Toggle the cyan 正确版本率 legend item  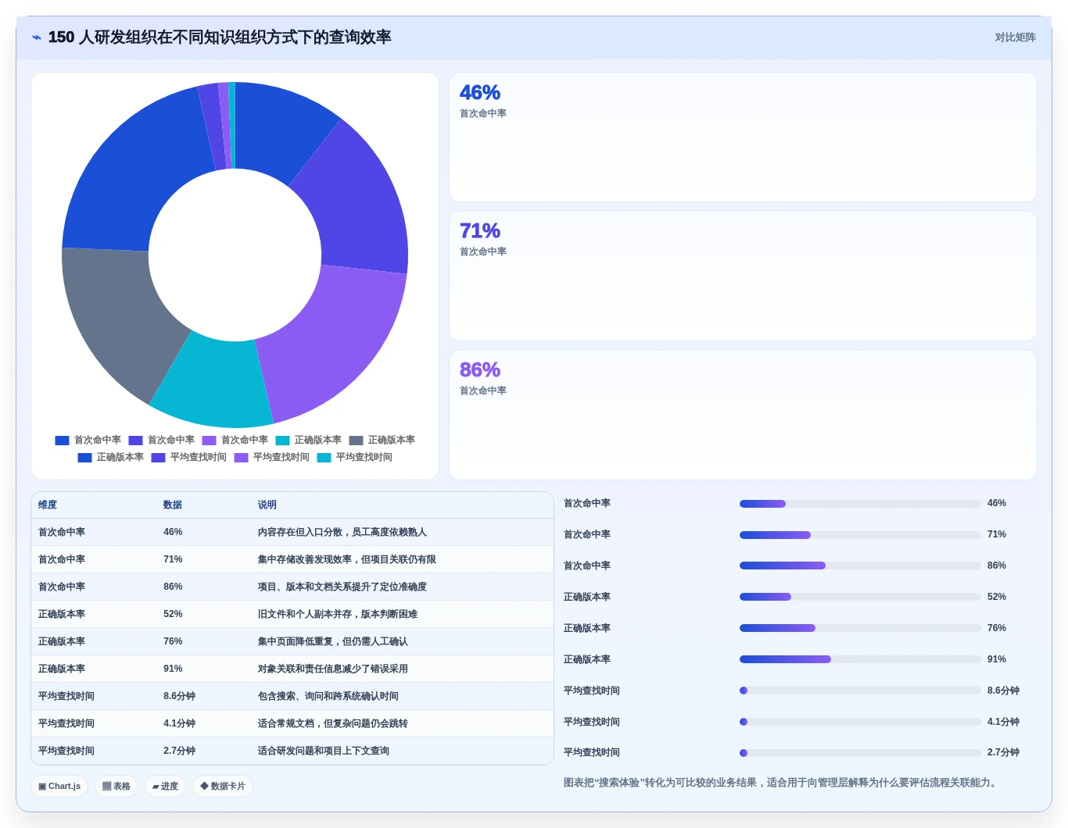309,440
